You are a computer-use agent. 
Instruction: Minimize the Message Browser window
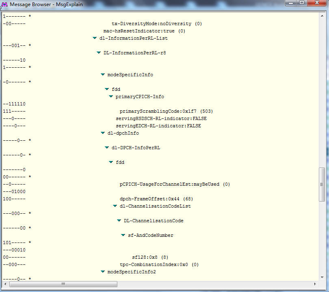click(291, 3)
